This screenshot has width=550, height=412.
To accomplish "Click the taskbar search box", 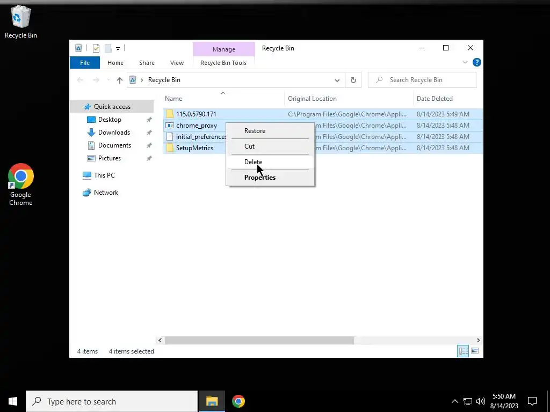I will (x=112, y=401).
